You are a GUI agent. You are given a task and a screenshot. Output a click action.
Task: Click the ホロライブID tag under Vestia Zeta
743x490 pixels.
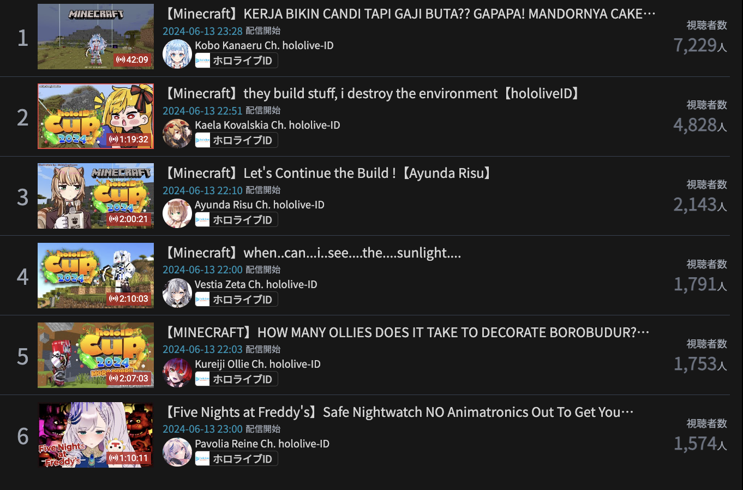click(x=236, y=300)
